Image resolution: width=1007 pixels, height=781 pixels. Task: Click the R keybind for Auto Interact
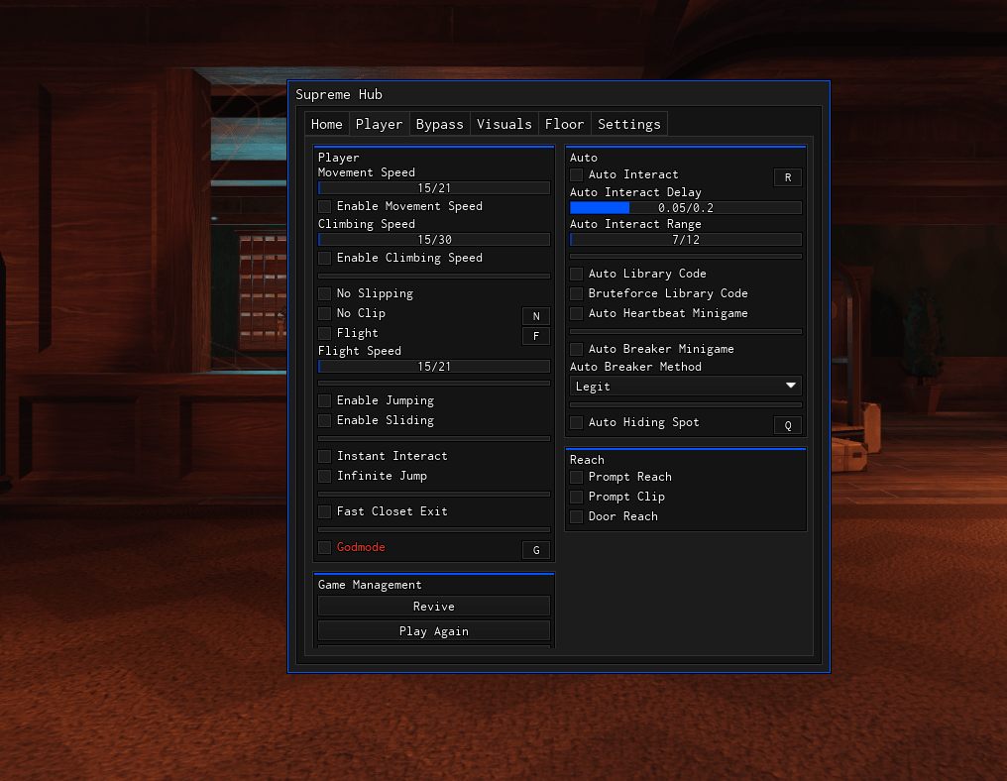coord(788,177)
